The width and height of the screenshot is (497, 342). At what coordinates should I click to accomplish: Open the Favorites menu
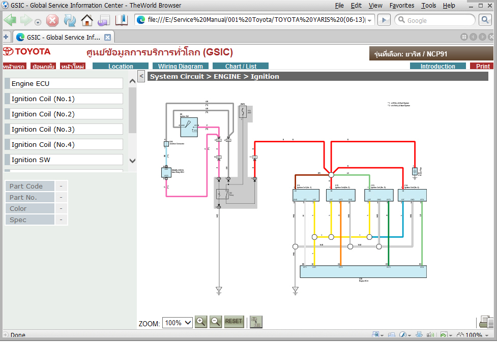click(x=402, y=6)
